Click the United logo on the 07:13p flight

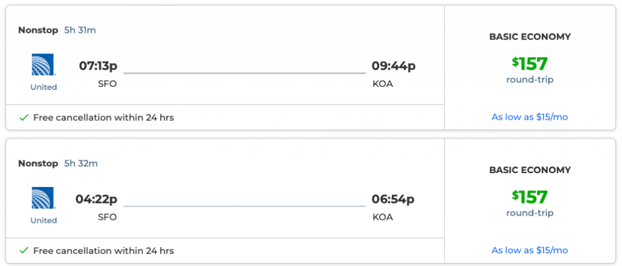(x=43, y=65)
